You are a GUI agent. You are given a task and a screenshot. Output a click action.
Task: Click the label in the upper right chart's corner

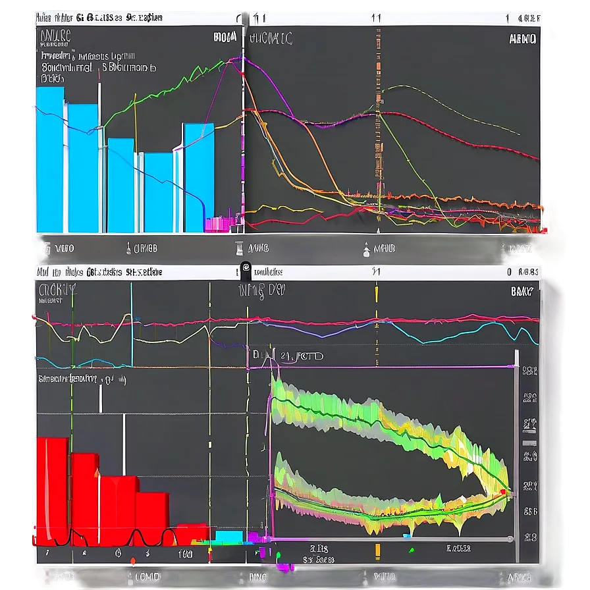(523, 39)
